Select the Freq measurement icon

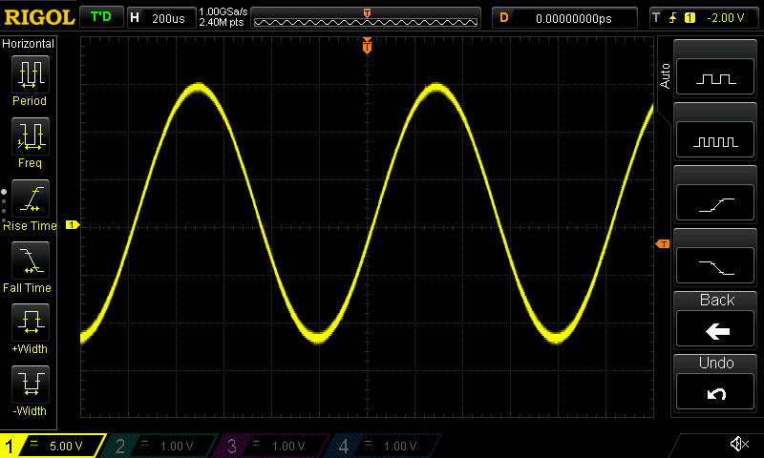pyautogui.click(x=31, y=136)
